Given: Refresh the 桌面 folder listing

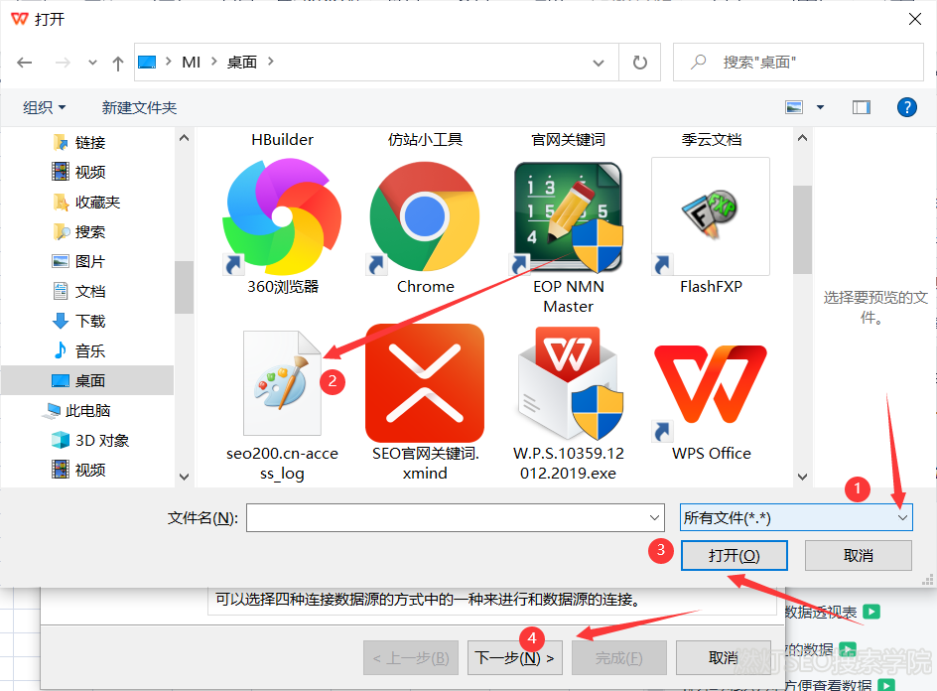Looking at the screenshot, I should point(639,63).
